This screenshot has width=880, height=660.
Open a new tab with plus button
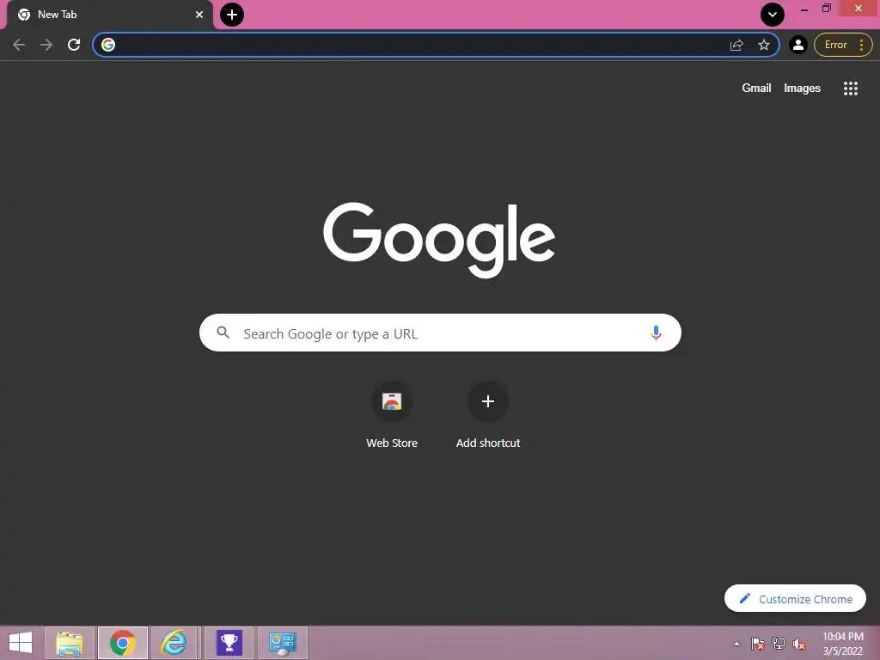(232, 15)
